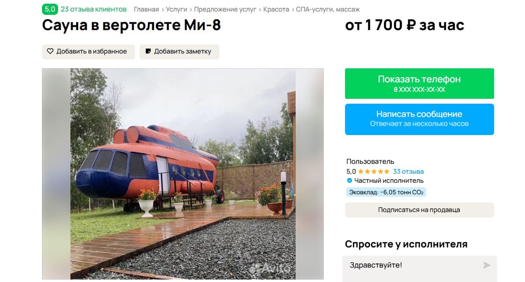The image size is (525, 282).
Task: Click the Avito watermark on the photo
Action: pos(272,268)
